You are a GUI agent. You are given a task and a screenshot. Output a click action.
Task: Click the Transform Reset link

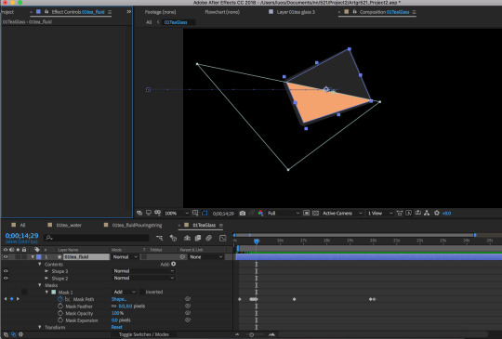[x=117, y=327]
